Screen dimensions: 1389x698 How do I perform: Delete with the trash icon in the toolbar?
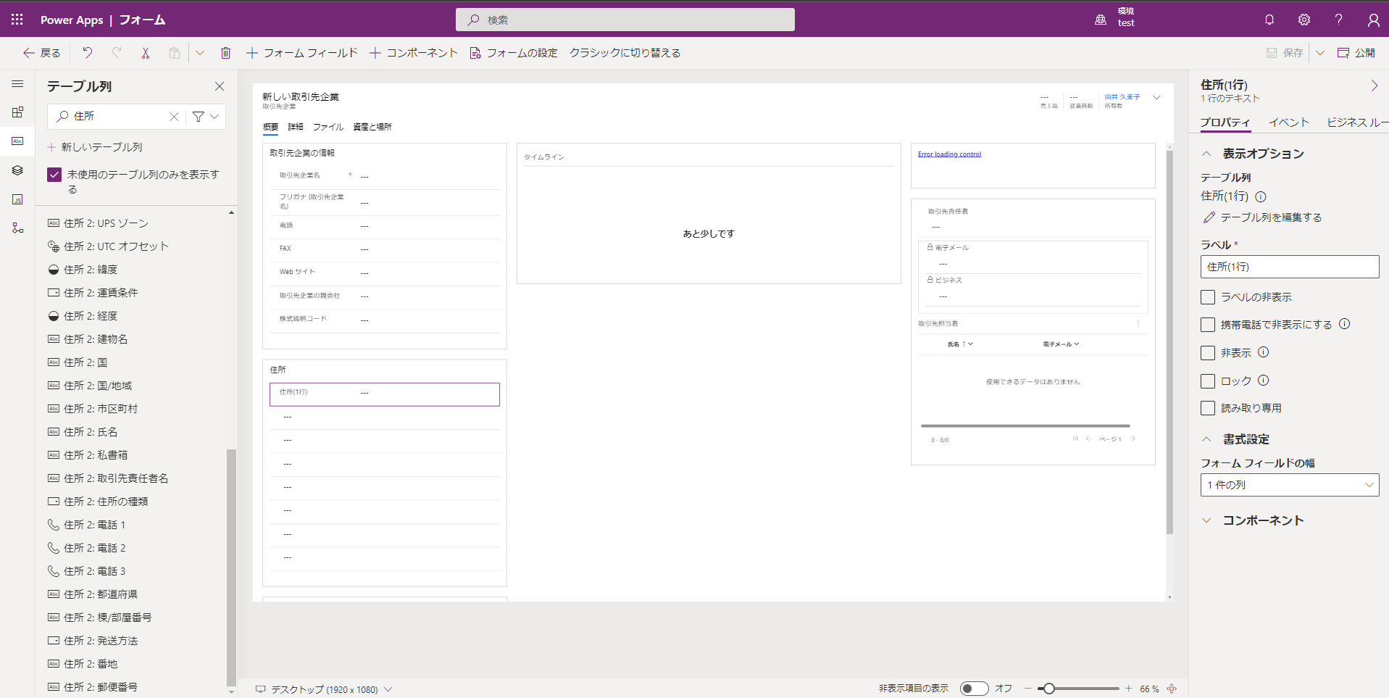click(x=225, y=52)
